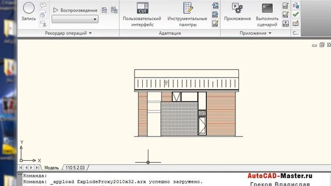The width and height of the screenshot is (331, 186).
Task: Click the export customizations icon in Адаптация
Action: 215,14
